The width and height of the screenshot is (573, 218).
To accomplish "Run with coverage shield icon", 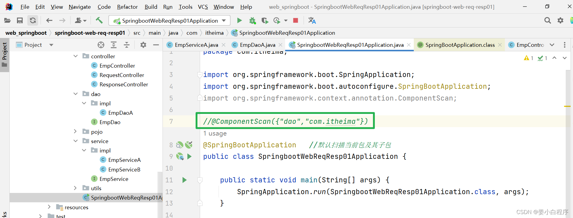I will click(265, 21).
